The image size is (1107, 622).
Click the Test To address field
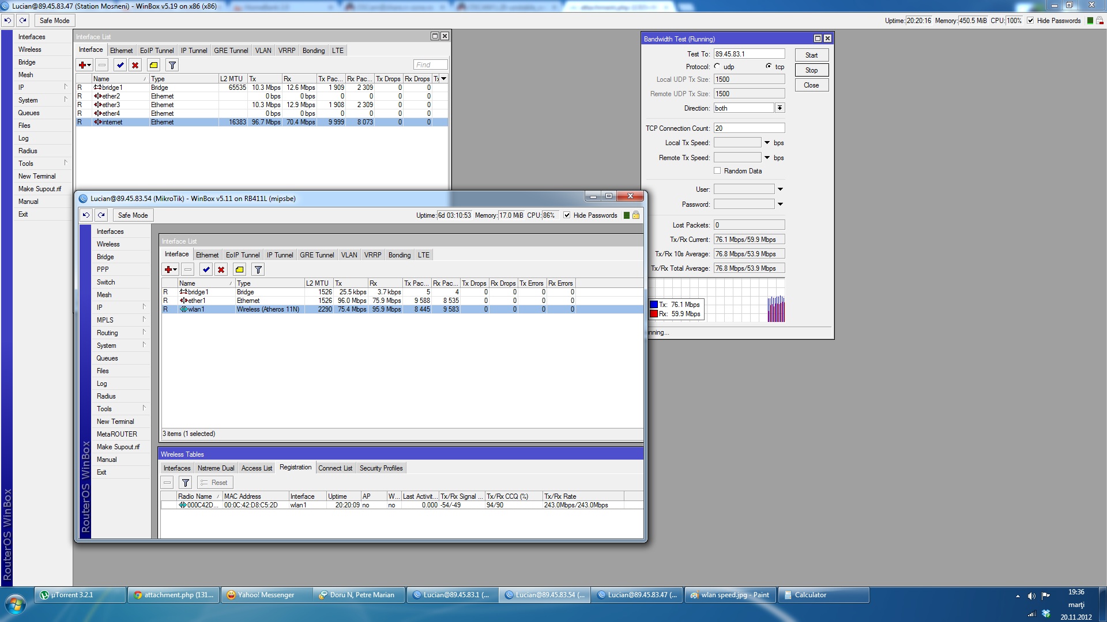tap(749, 54)
